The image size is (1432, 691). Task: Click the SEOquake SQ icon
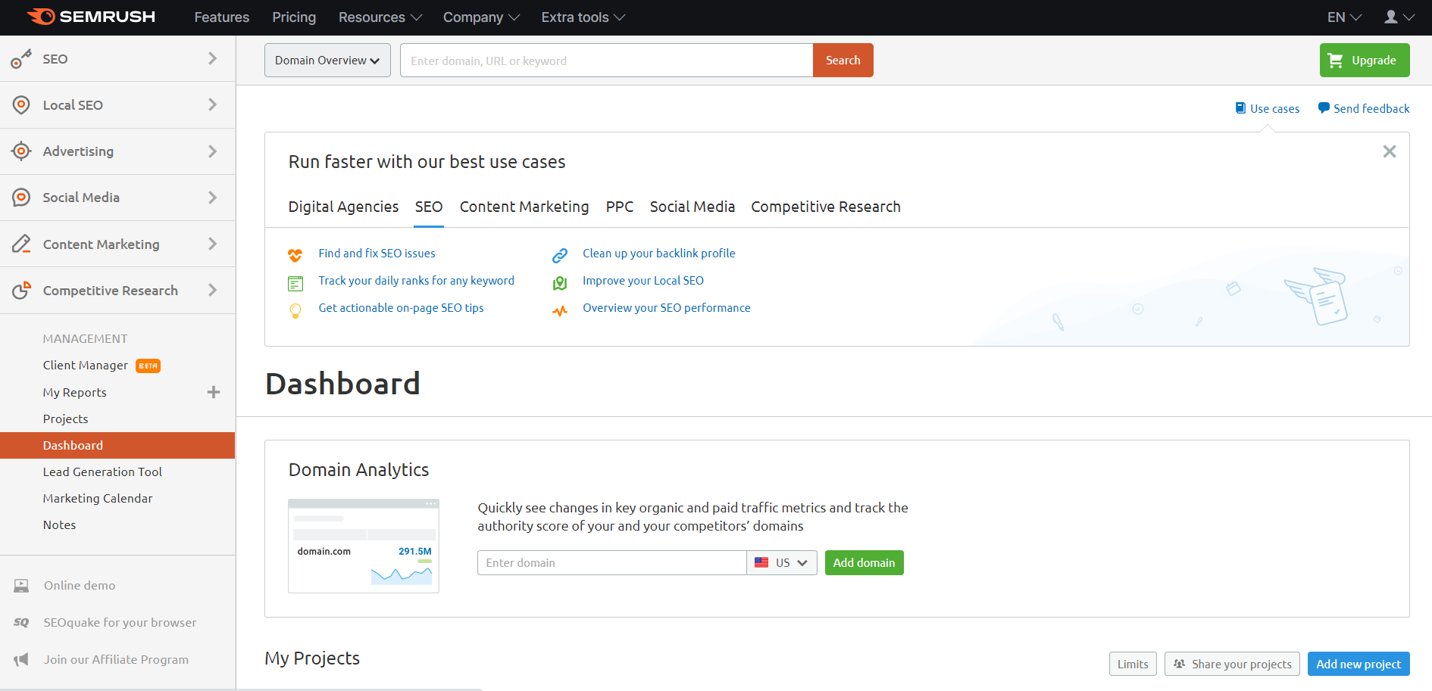pos(21,622)
